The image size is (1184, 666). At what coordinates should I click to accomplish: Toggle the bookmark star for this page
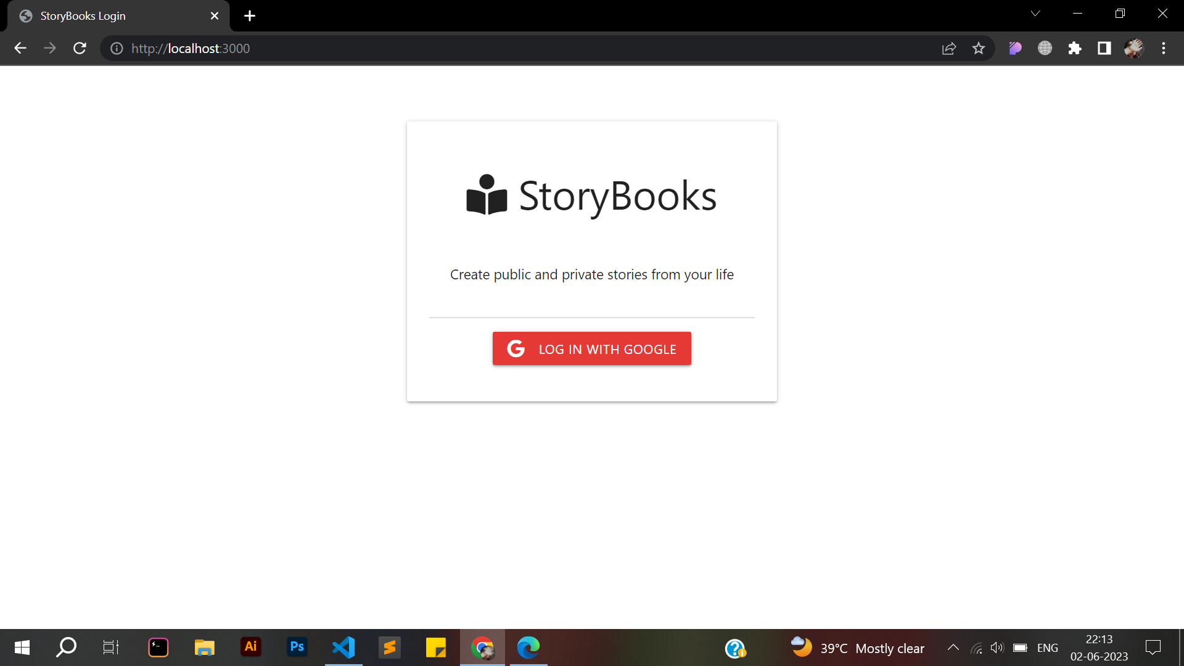click(979, 48)
